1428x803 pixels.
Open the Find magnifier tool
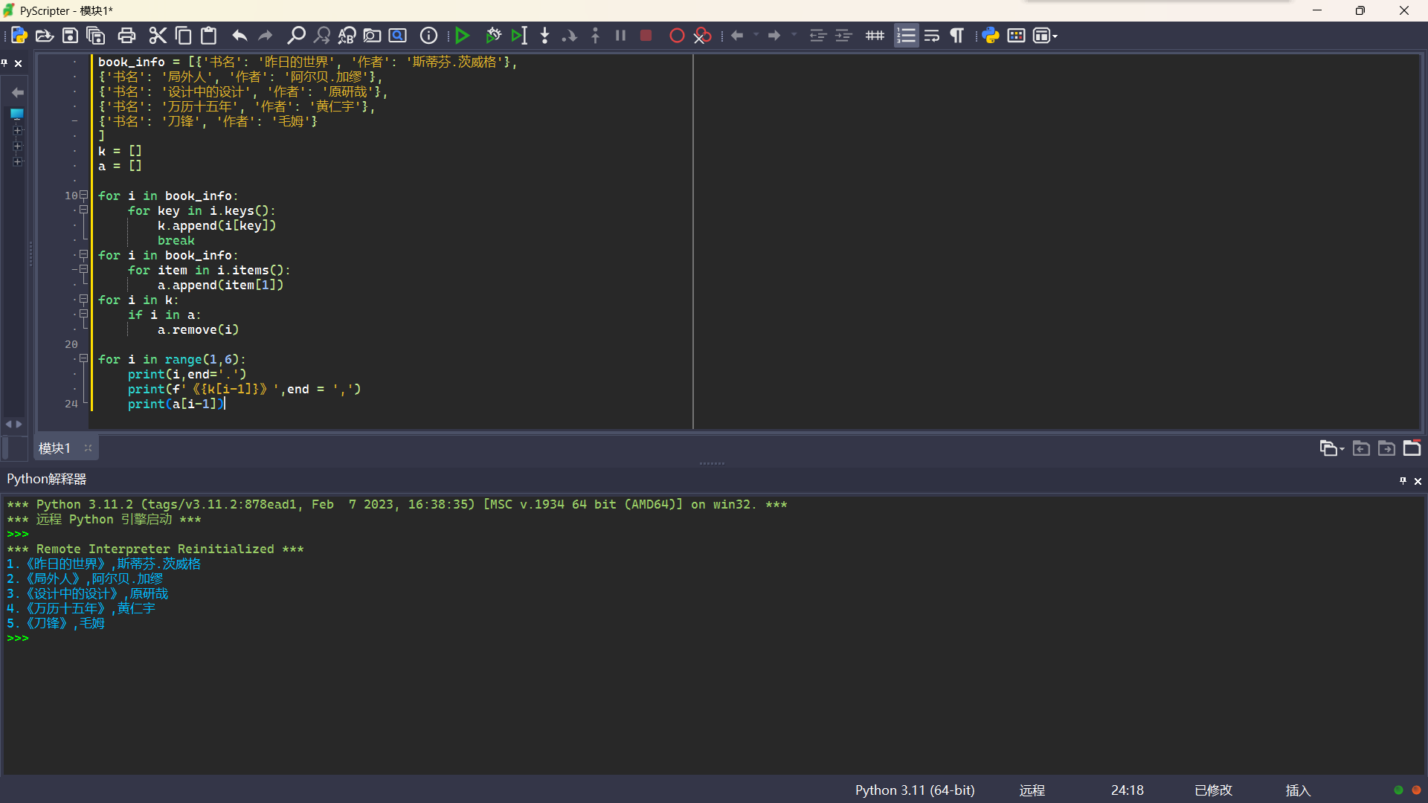coord(296,36)
